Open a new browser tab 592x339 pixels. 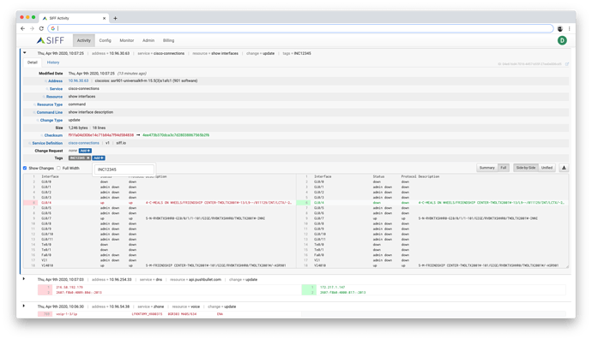pos(115,18)
